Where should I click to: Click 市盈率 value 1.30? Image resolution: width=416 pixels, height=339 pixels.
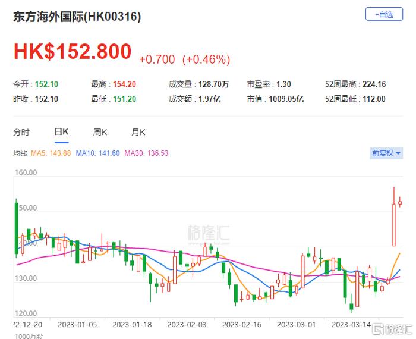pyautogui.click(x=283, y=84)
